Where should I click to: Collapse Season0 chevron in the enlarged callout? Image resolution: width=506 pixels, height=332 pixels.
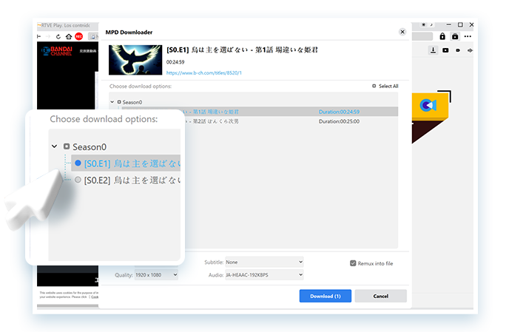(x=55, y=146)
